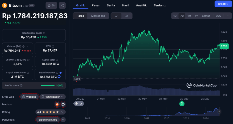The image size is (233, 124).
Task: Click the Rp 1.784.219.187,83 price
Action: [x=35, y=16]
